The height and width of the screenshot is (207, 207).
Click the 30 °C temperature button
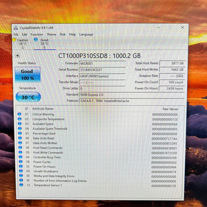coord(28,97)
